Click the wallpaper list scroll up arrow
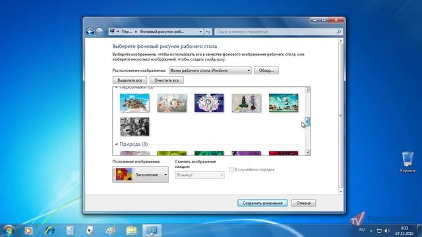The image size is (422, 237). [x=307, y=90]
